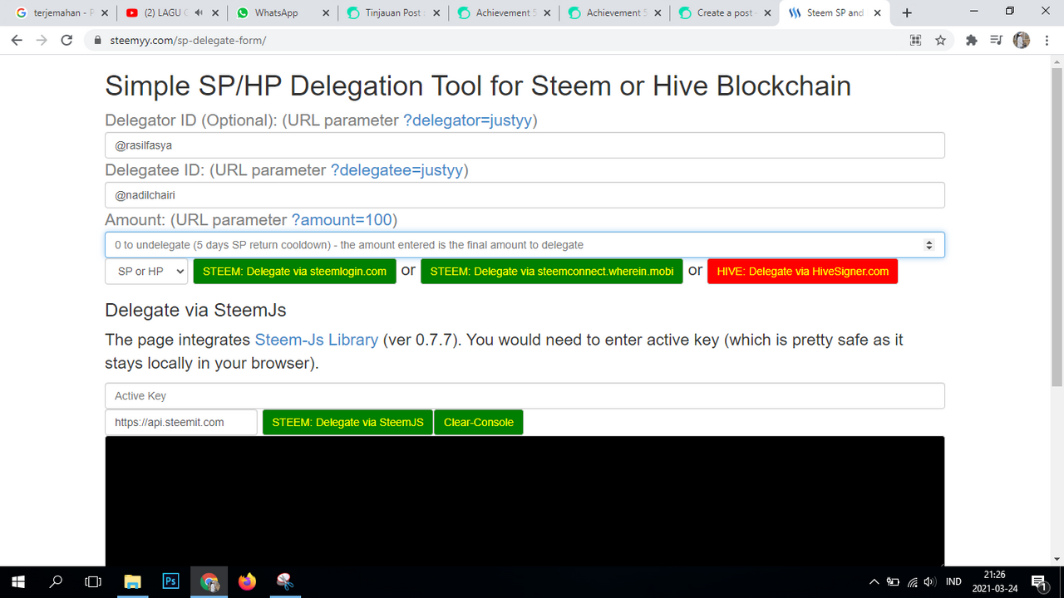This screenshot has height=598, width=1064.
Task: Switch to the WhatsApp tab
Action: (281, 13)
